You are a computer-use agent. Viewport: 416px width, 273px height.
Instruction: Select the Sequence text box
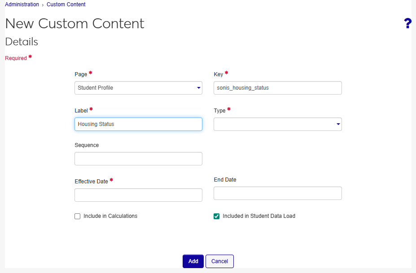138,159
